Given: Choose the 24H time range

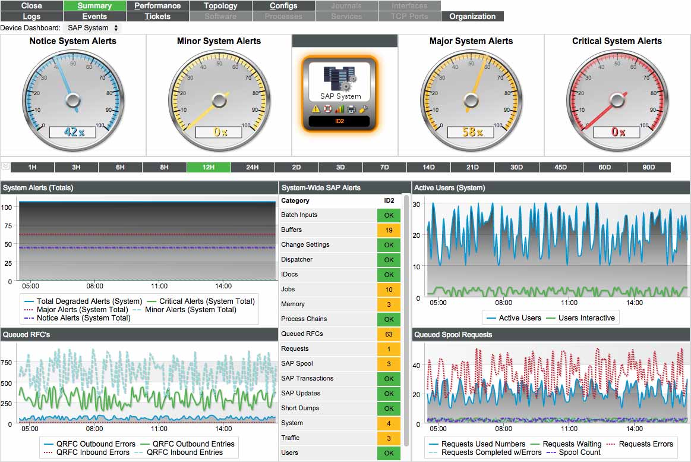Looking at the screenshot, I should (x=253, y=167).
